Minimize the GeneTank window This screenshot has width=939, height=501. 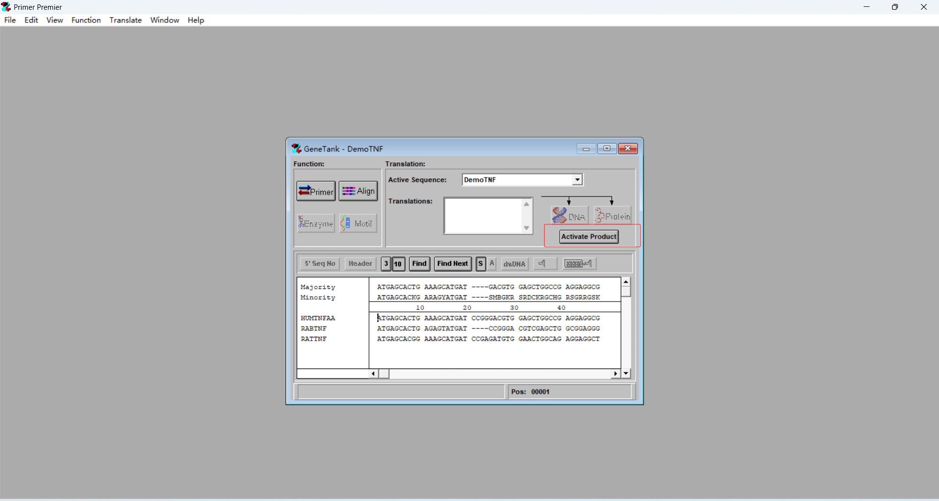point(586,149)
